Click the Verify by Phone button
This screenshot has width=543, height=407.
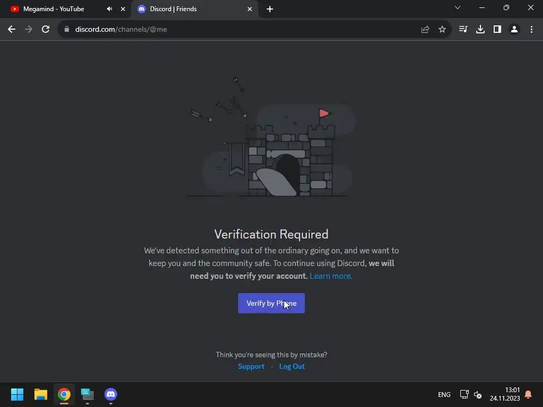pyautogui.click(x=271, y=303)
